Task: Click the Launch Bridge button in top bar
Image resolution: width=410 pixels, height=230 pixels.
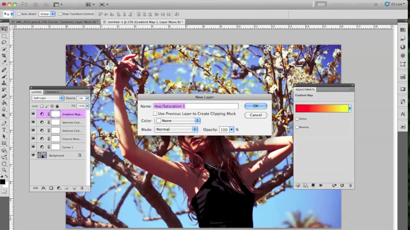Action: 36,4
